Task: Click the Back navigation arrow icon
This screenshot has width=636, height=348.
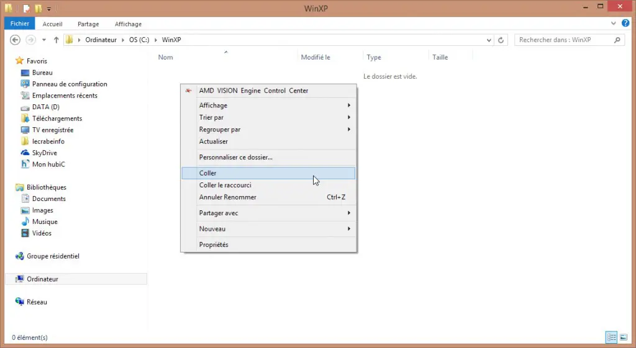Action: 16,40
